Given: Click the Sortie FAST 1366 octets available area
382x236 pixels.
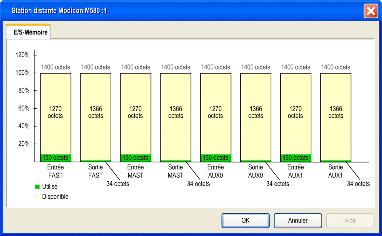Looking at the screenshot, I should [x=95, y=117].
